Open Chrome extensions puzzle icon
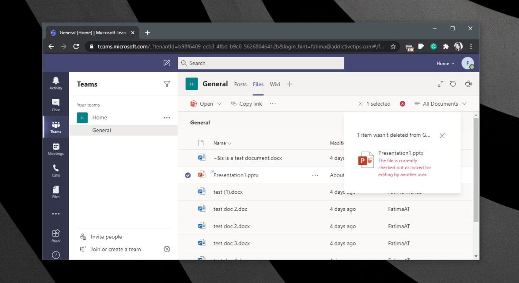This screenshot has width=519, height=283. (x=446, y=46)
